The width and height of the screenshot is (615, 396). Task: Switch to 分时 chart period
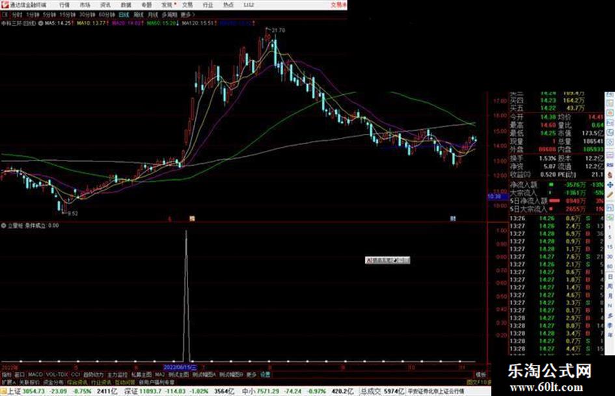[x=16, y=14]
